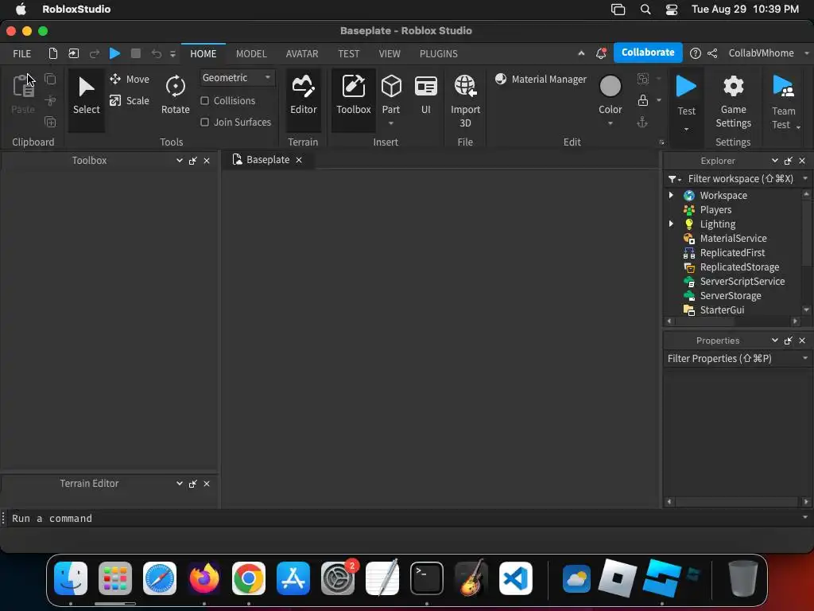Open the Part dropdown arrow
The width and height of the screenshot is (814, 611).
tap(391, 123)
